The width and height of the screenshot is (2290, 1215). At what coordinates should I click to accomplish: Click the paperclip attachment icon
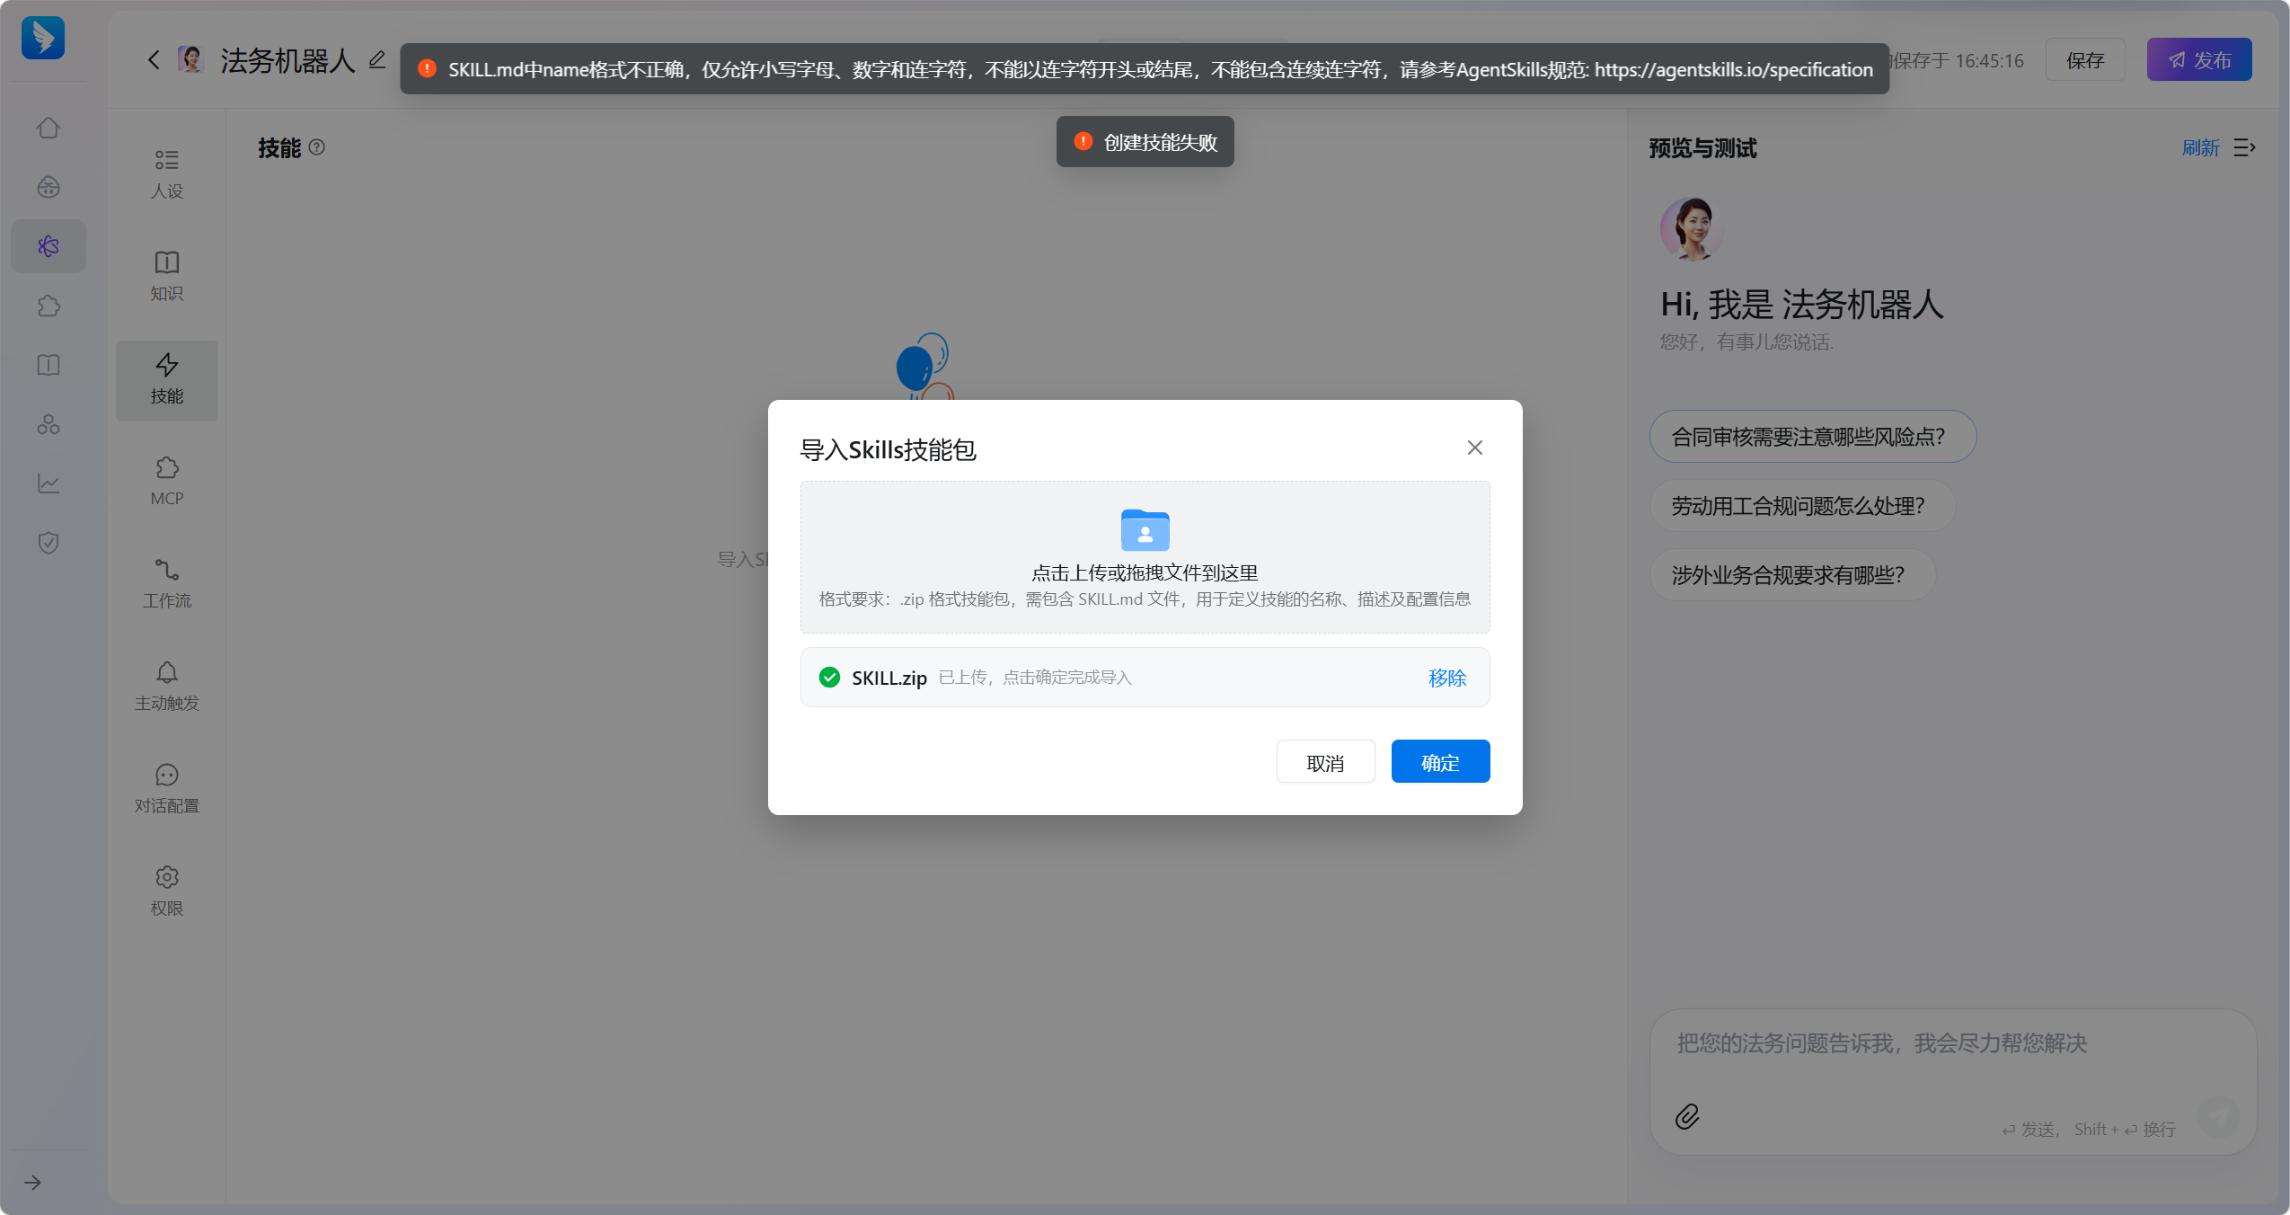click(x=1686, y=1116)
